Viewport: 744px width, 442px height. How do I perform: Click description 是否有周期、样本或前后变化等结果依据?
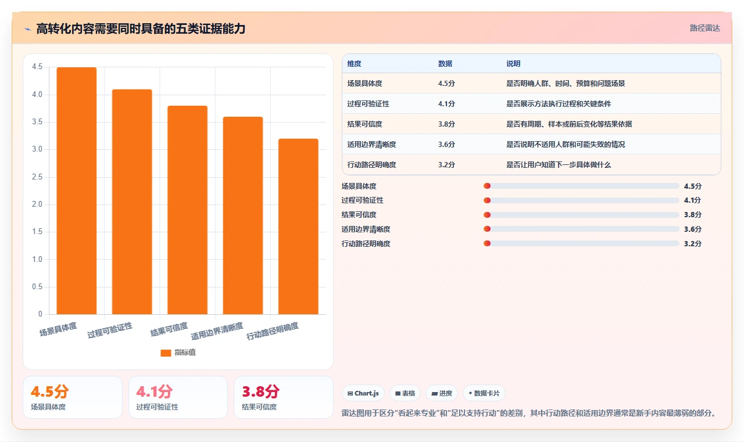pyautogui.click(x=569, y=124)
